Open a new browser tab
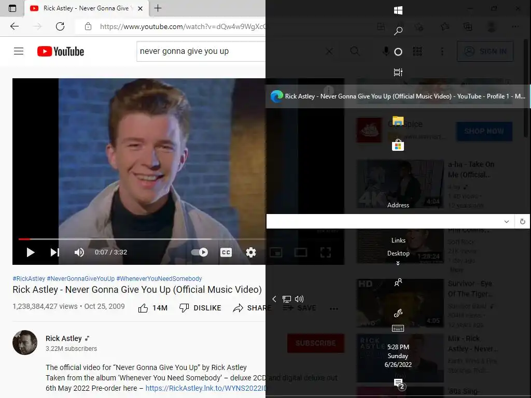Screen dimensions: 531x398 coord(158,8)
